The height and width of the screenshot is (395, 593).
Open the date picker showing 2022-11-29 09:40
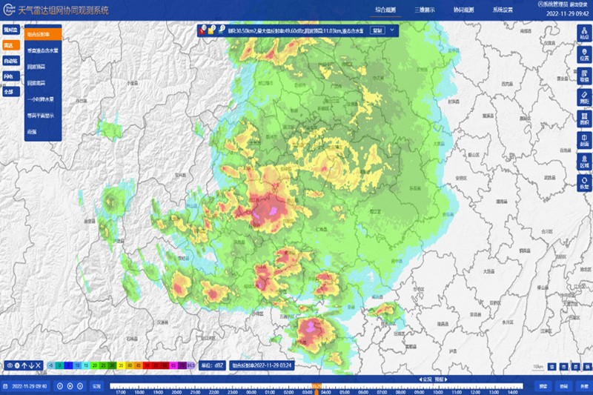click(28, 386)
